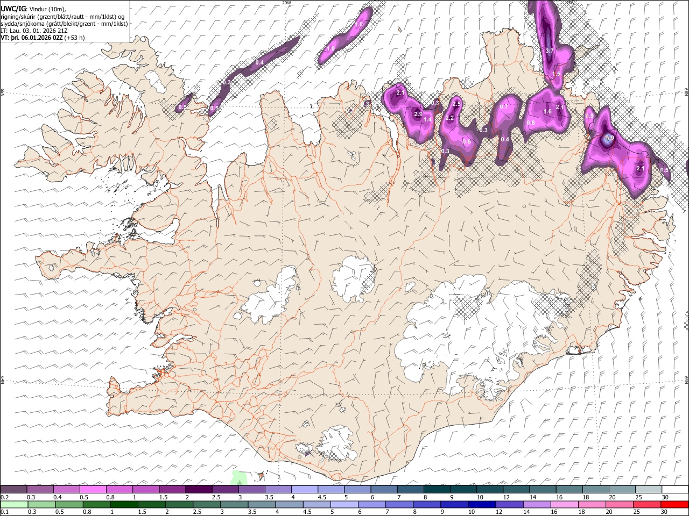
Task: Click the 4.9 snowfall value on the map
Action: 610,138
